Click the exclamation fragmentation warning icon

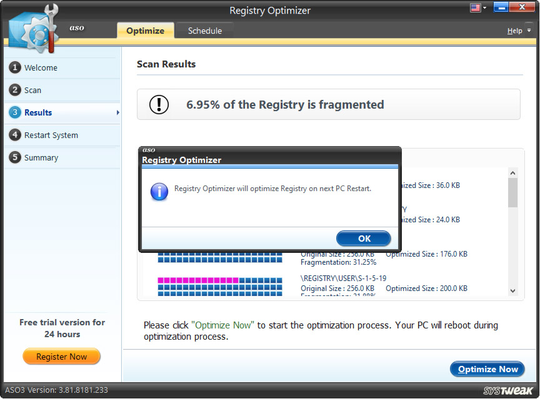[x=159, y=104]
